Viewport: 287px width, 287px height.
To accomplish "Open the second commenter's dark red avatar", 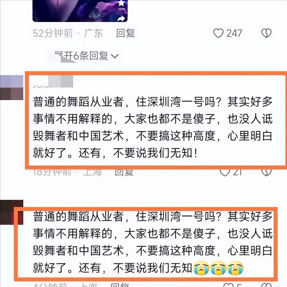I will (x=12, y=212).
